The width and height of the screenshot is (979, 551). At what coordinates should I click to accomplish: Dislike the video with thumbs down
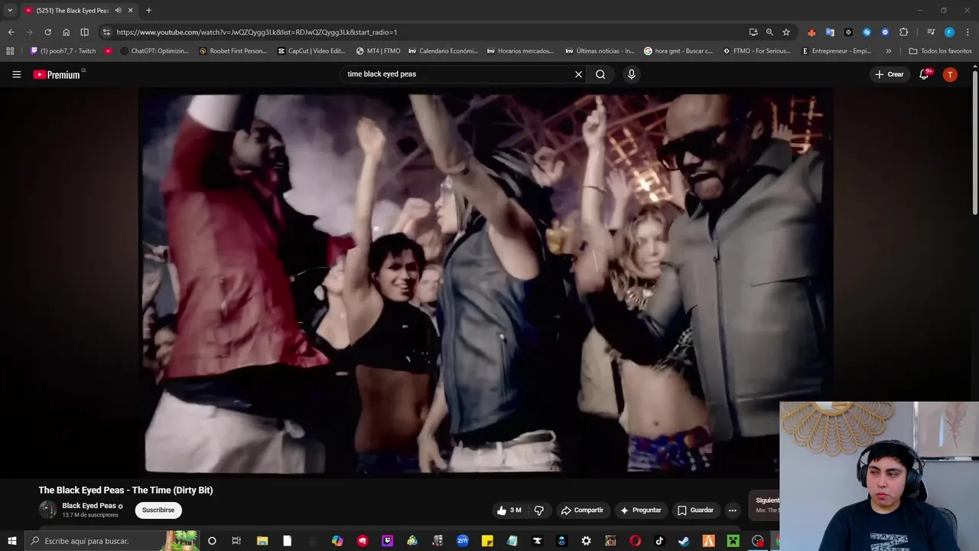click(539, 510)
